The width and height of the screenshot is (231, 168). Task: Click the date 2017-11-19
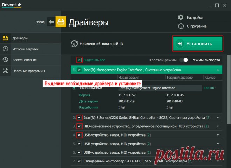click(x=126, y=101)
